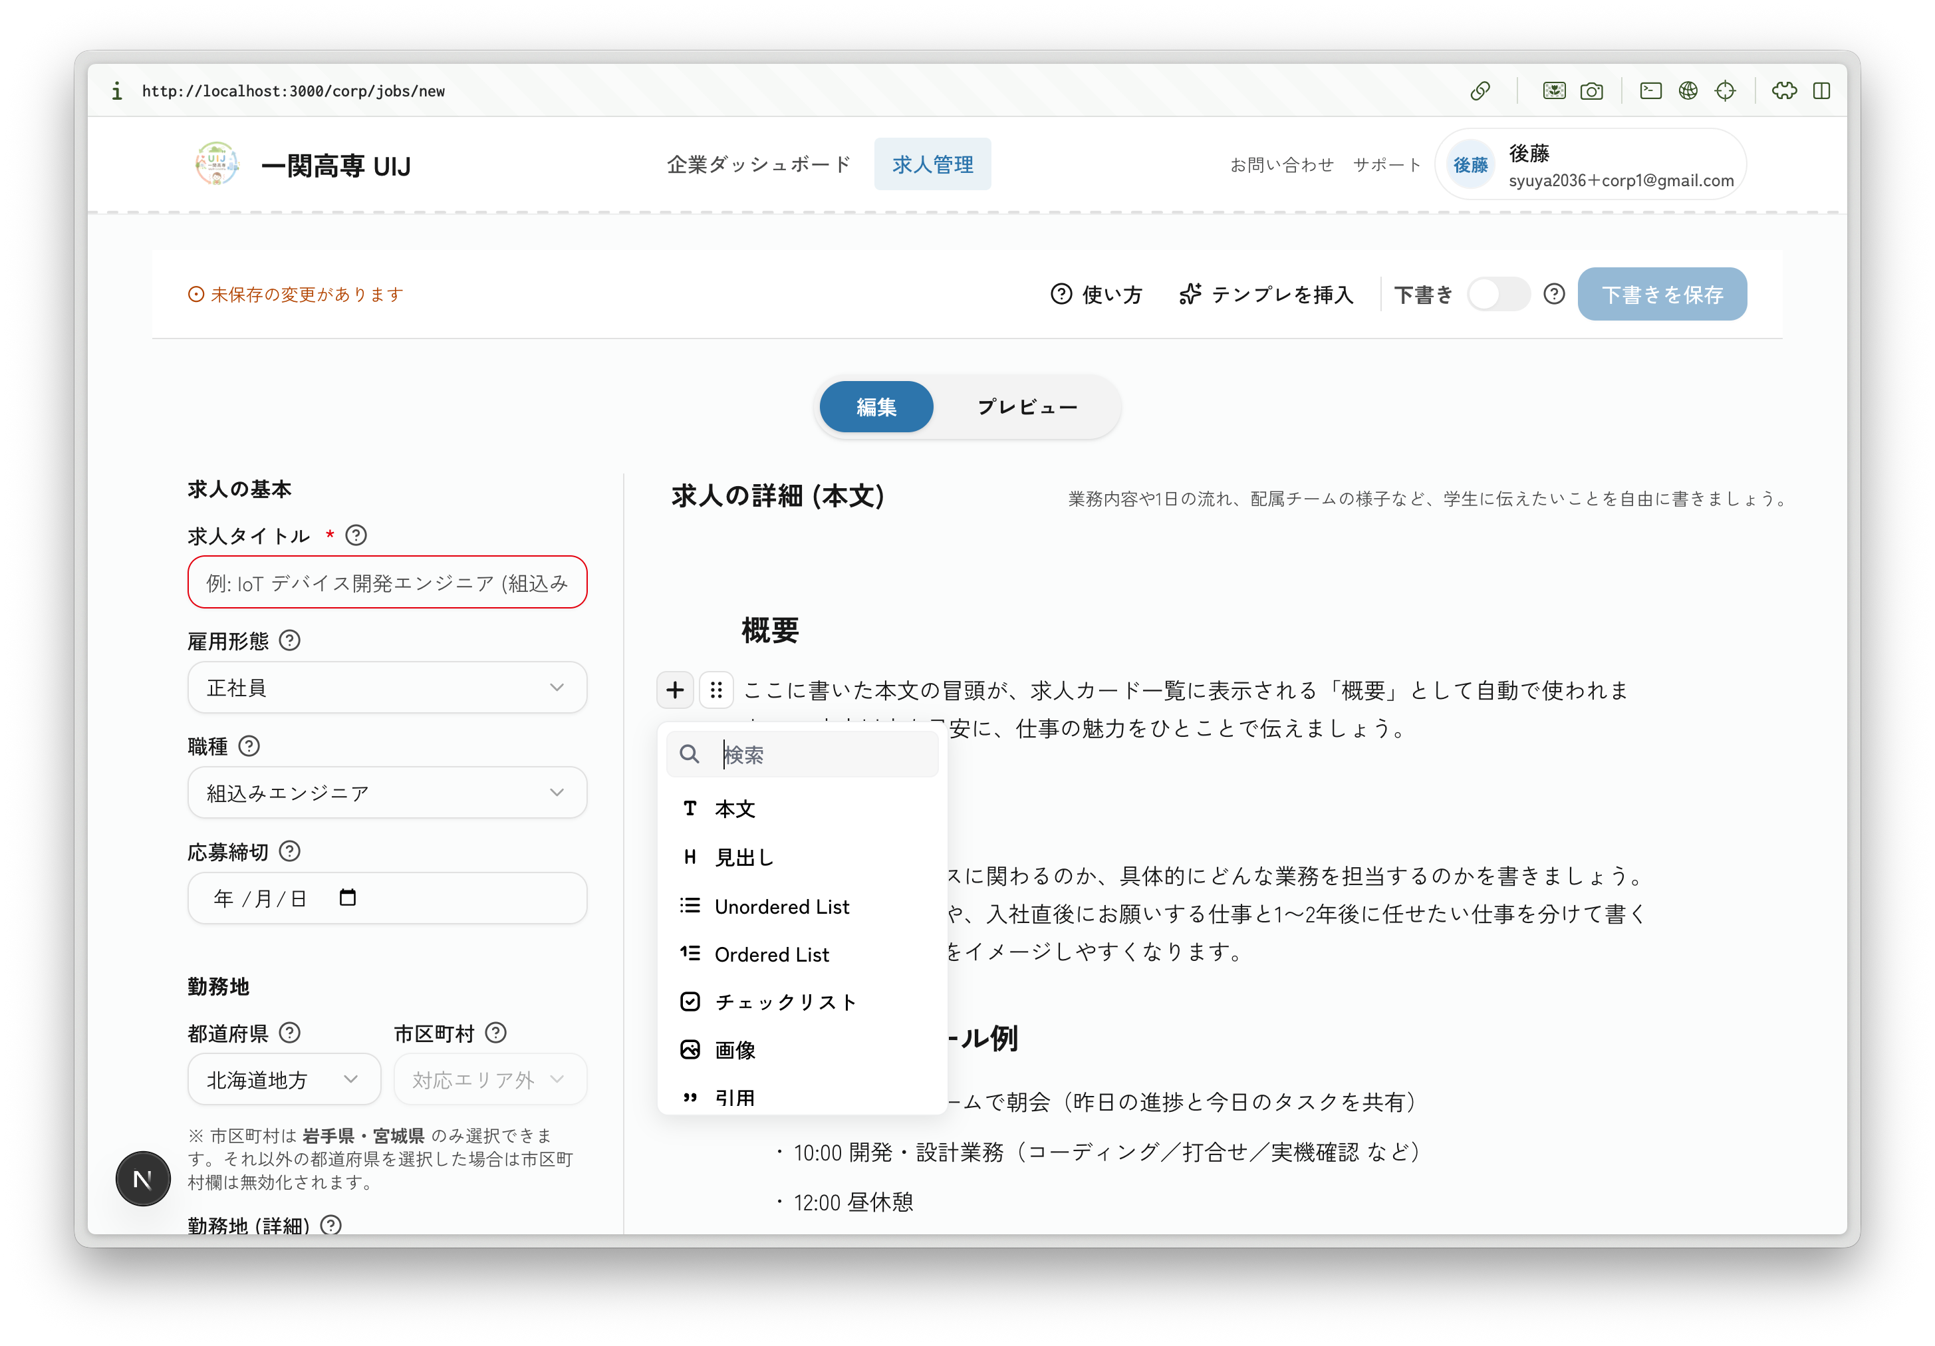Image resolution: width=1935 pixels, height=1346 pixels.
Task: Click テンプレを挿入 button
Action: click(1266, 294)
